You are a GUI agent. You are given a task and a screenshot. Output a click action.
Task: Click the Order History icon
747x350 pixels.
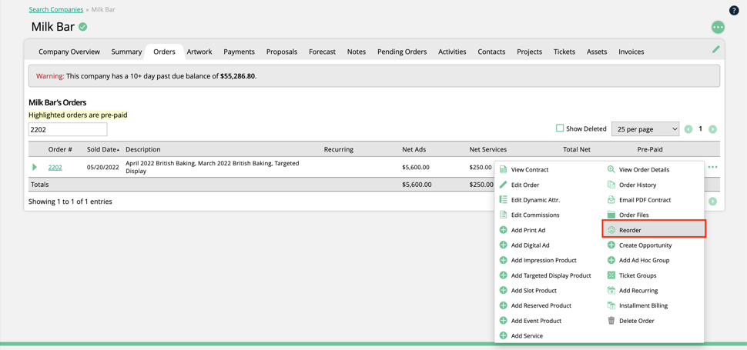611,185
